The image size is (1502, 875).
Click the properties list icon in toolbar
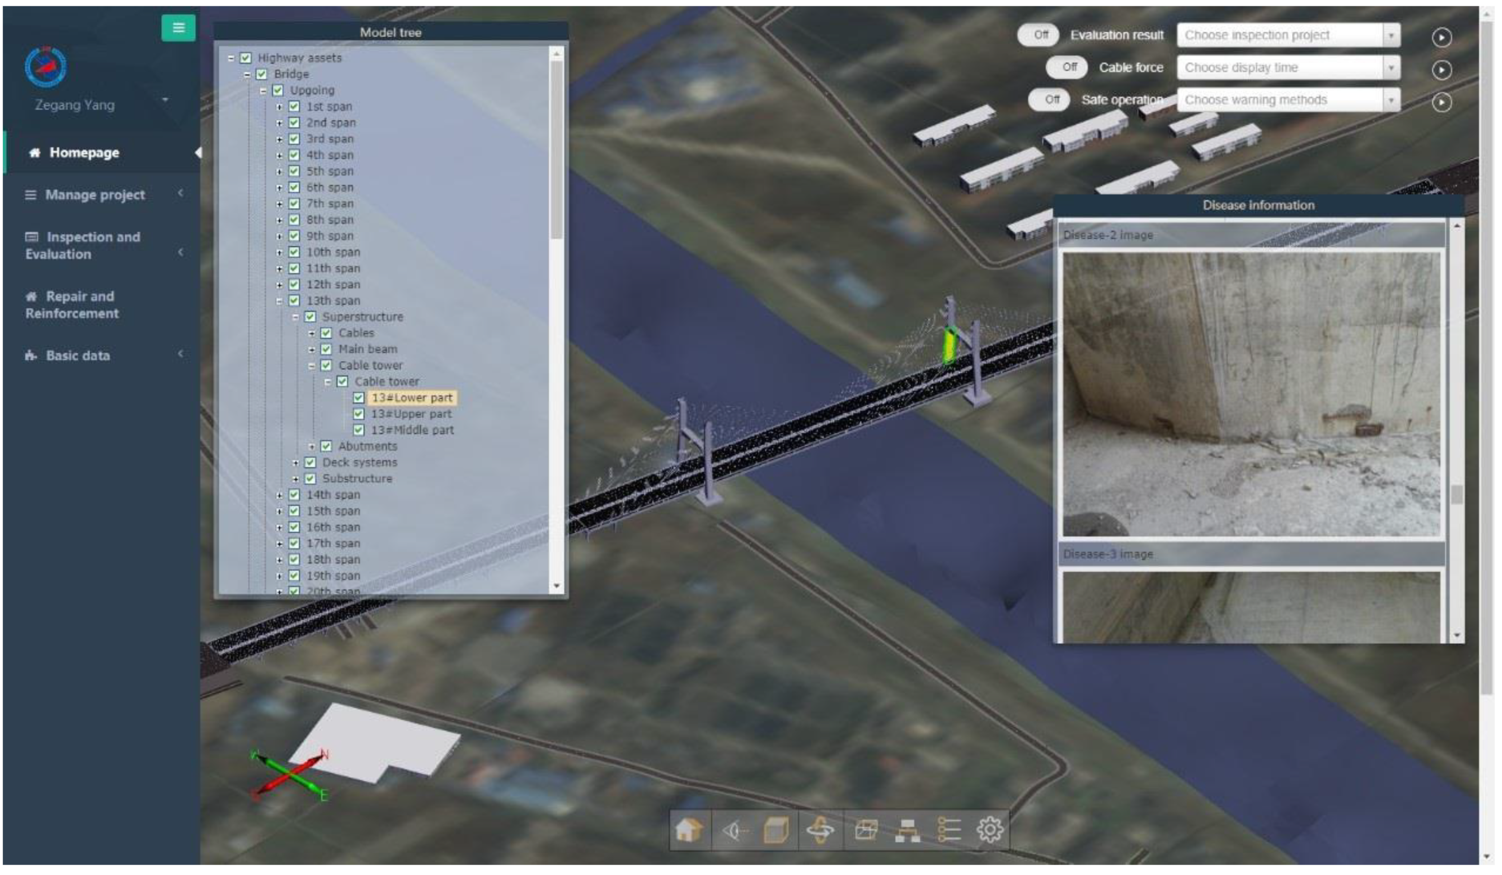(950, 830)
